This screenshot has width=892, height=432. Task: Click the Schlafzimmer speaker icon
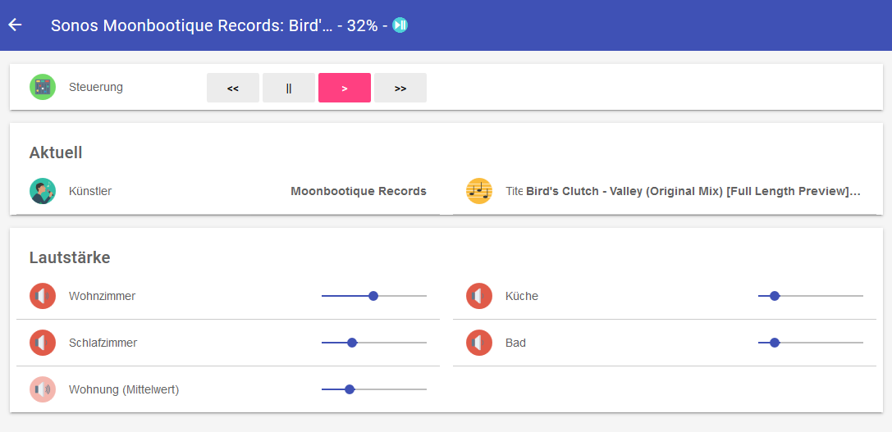(43, 343)
